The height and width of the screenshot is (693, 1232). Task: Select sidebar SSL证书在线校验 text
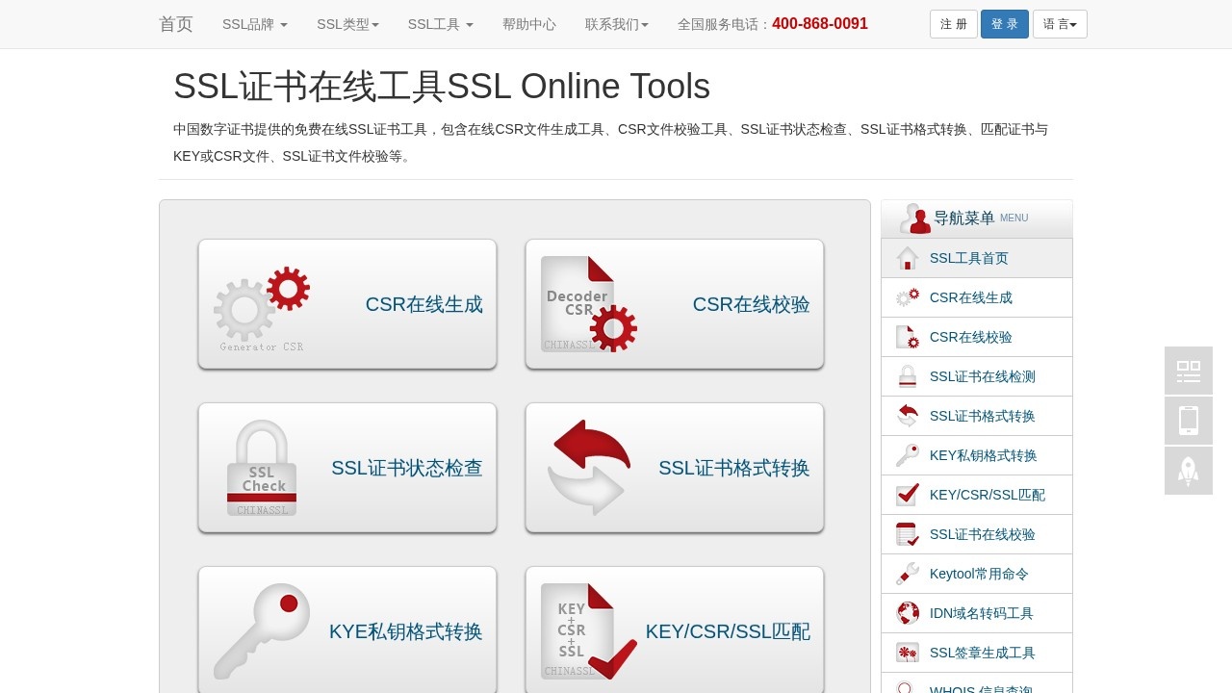[983, 534]
